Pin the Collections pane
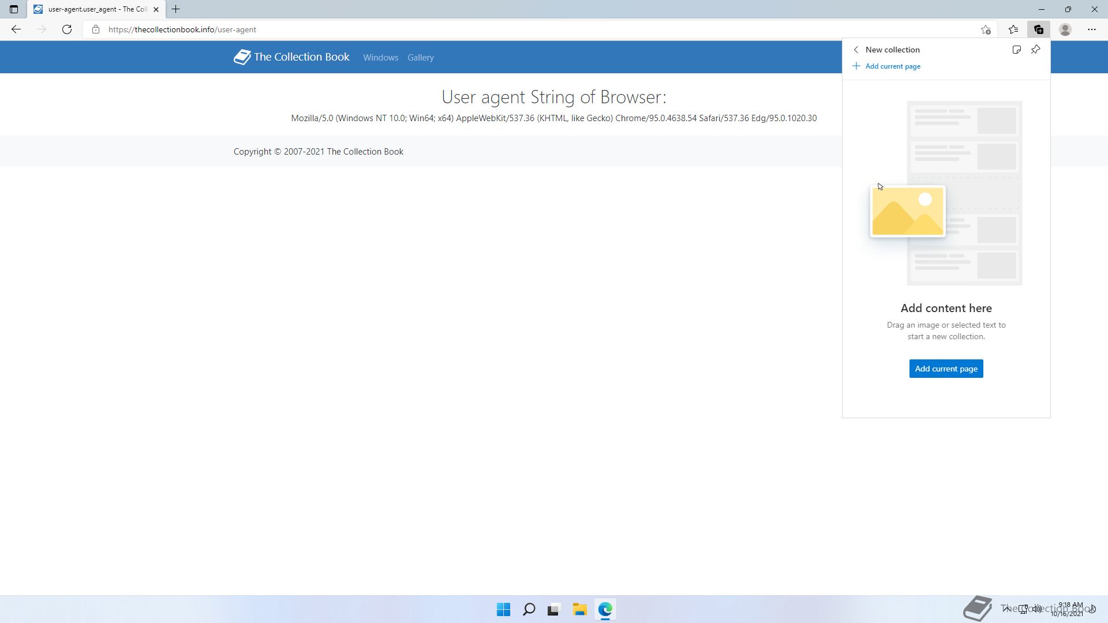This screenshot has width=1108, height=623. pyautogui.click(x=1036, y=50)
